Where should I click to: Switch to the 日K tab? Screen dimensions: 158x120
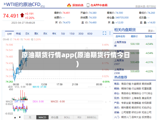point(27,33)
